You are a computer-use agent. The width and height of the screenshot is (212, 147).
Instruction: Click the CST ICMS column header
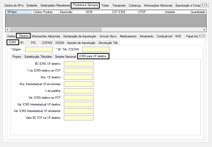(x=124, y=12)
